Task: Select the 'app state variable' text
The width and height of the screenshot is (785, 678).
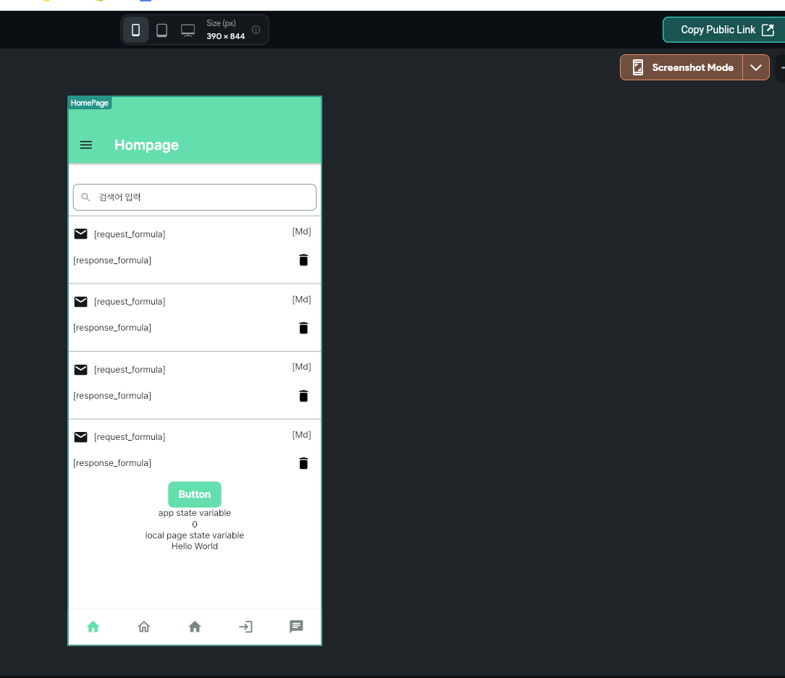Action: pyautogui.click(x=195, y=513)
